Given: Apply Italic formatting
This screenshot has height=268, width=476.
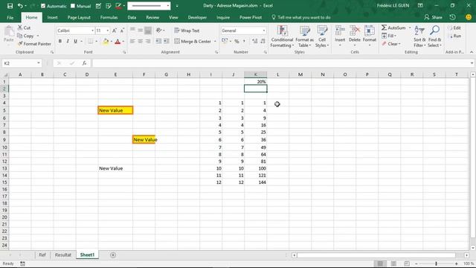Looking at the screenshot, I should coord(68,42).
